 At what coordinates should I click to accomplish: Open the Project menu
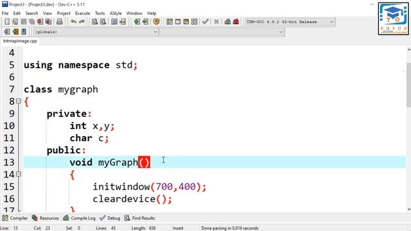64,13
